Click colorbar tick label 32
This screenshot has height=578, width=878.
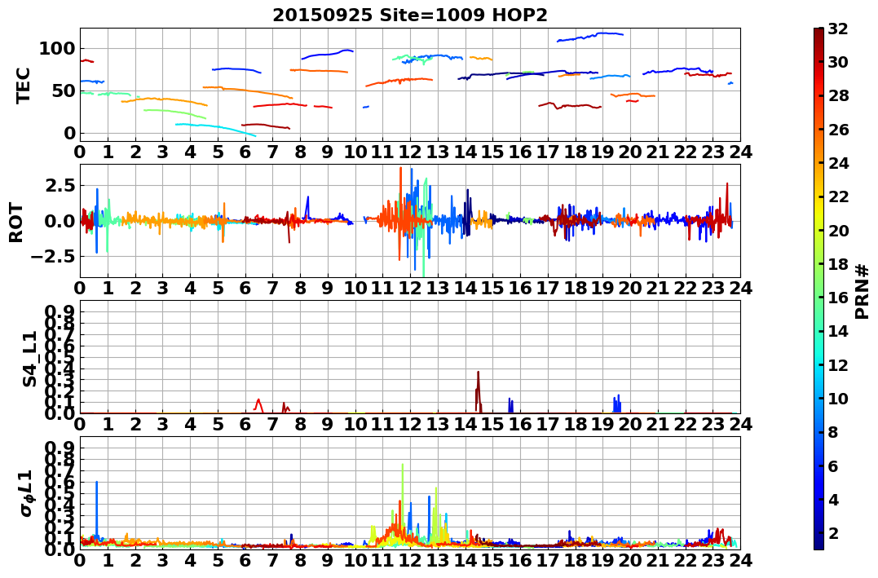pyautogui.click(x=838, y=28)
